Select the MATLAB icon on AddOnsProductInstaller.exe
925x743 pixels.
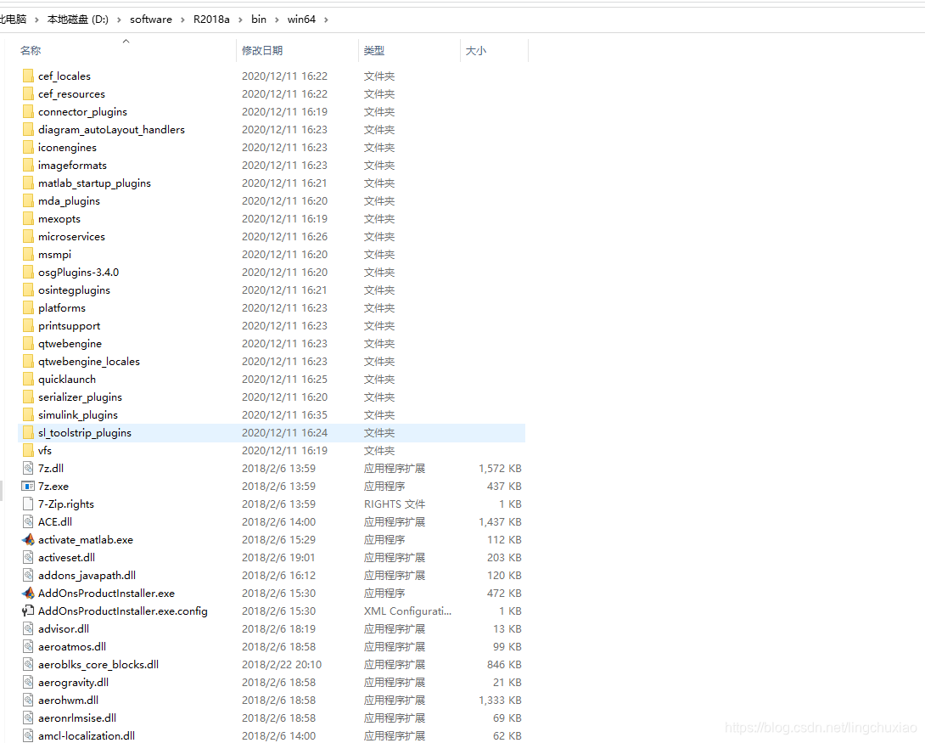[x=28, y=593]
